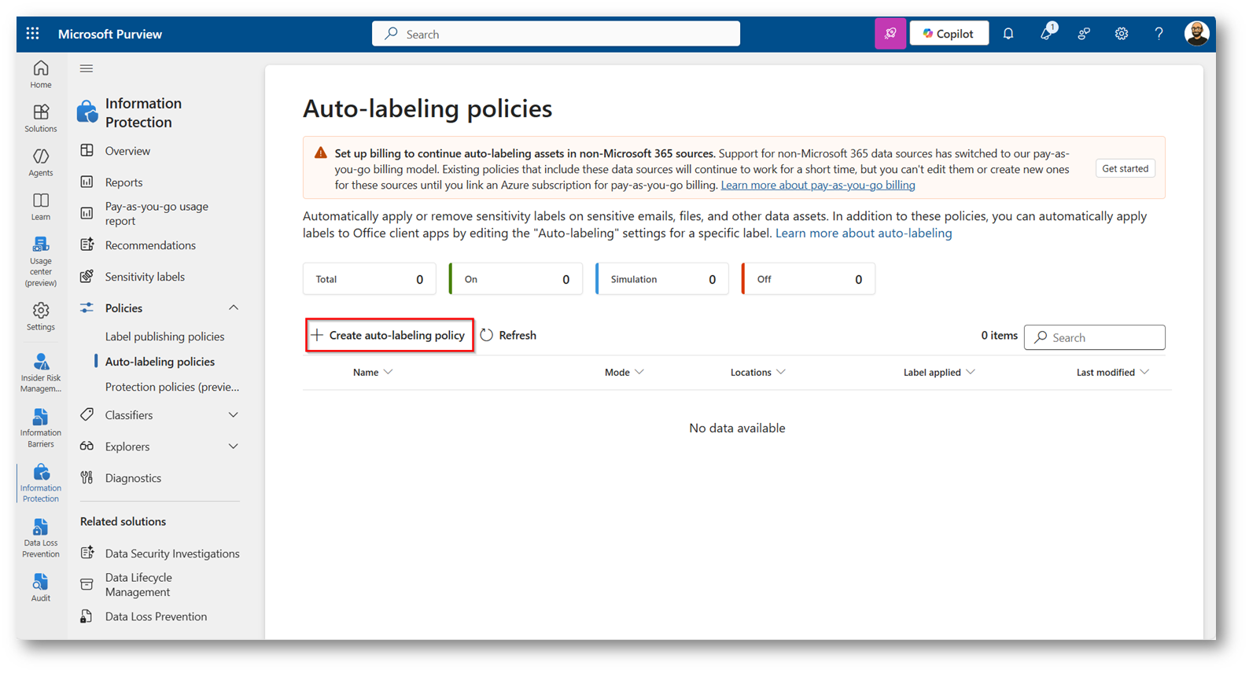This screenshot has height=673, width=1249.
Task: Open the Audit solution icon
Action: 41,587
